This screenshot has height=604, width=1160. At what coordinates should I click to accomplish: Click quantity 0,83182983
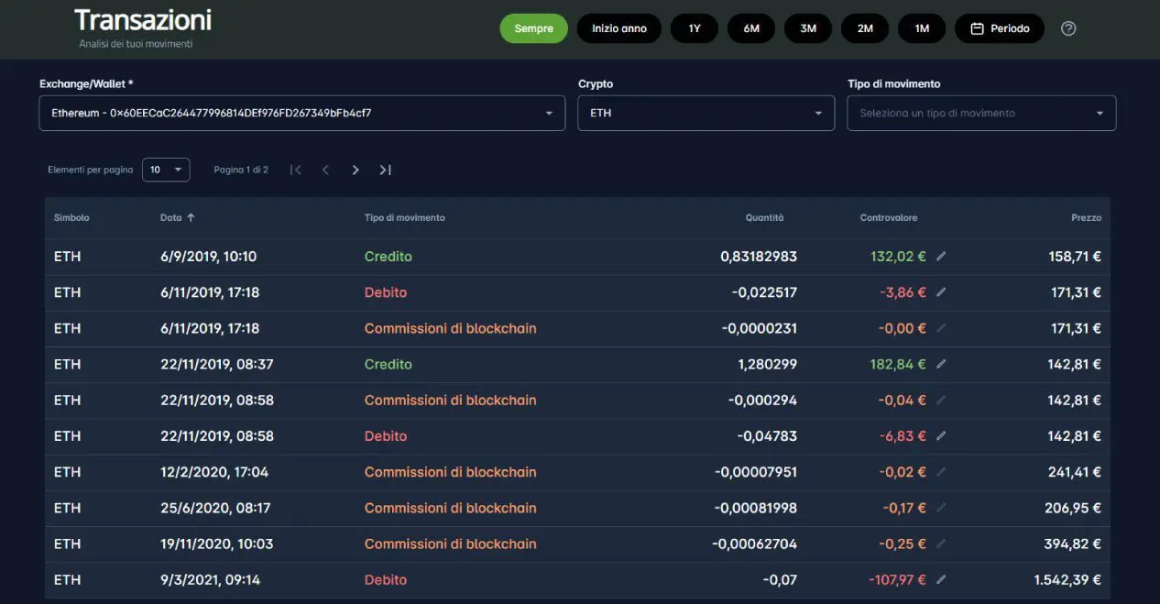pos(759,257)
